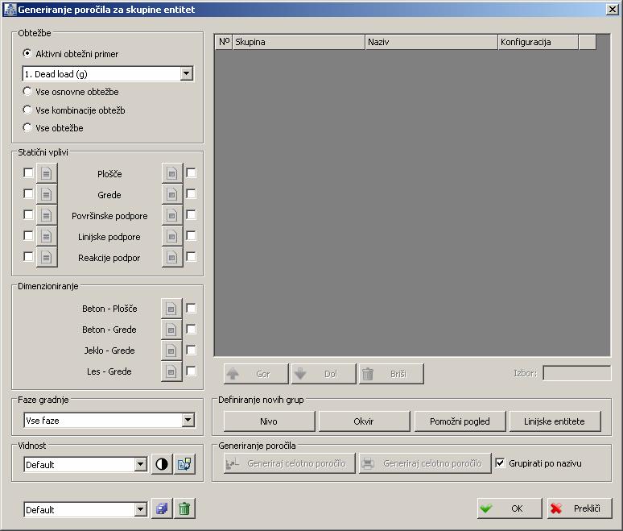The image size is (623, 531).
Task: Open left report icon for Linijske podpore
Action: pos(47,237)
